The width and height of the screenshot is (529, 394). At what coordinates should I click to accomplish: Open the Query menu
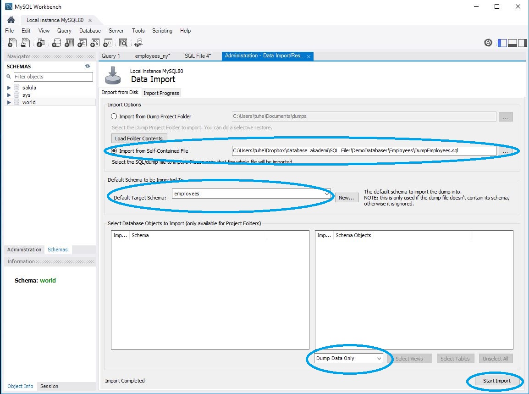[64, 31]
